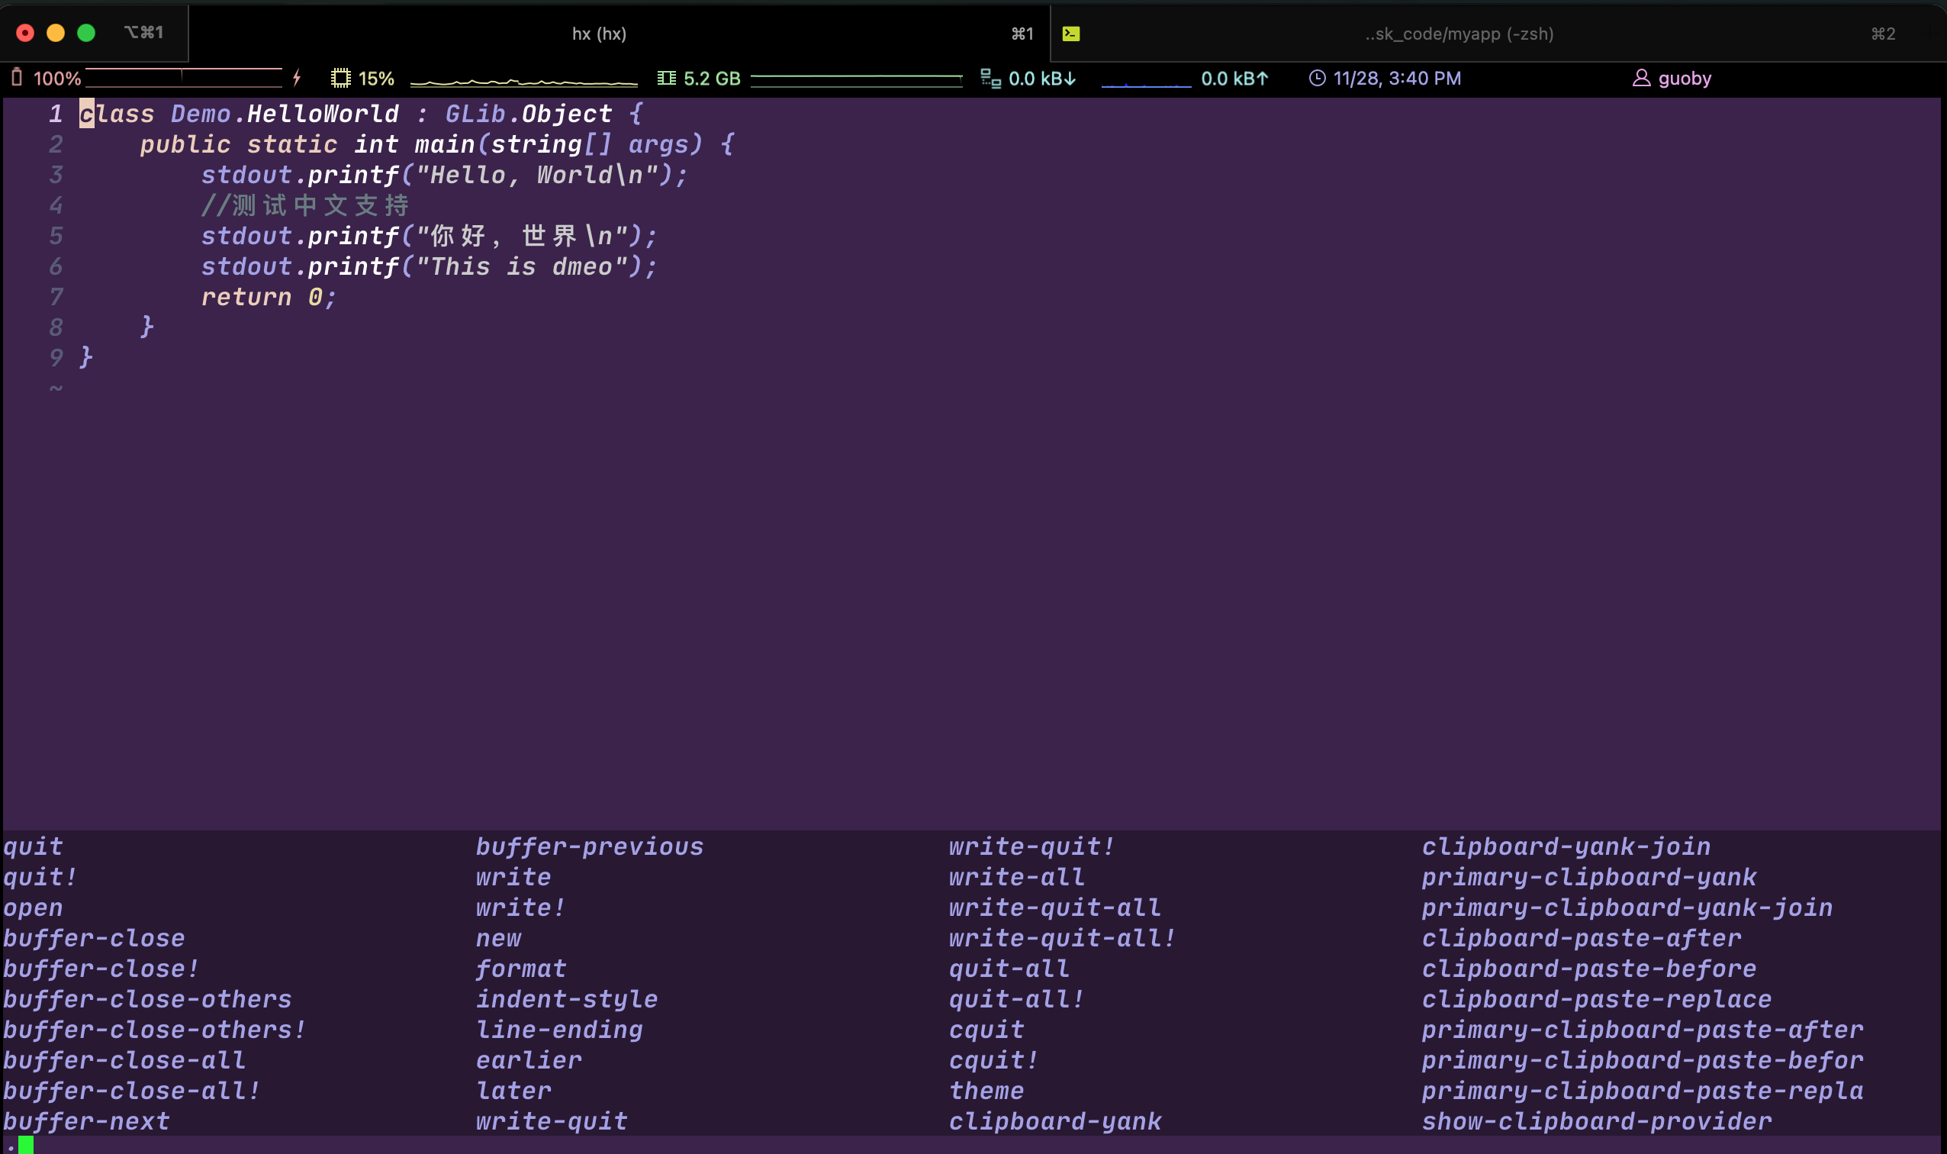This screenshot has width=1947, height=1154.
Task: Select the write-quit command
Action: pos(551,1120)
